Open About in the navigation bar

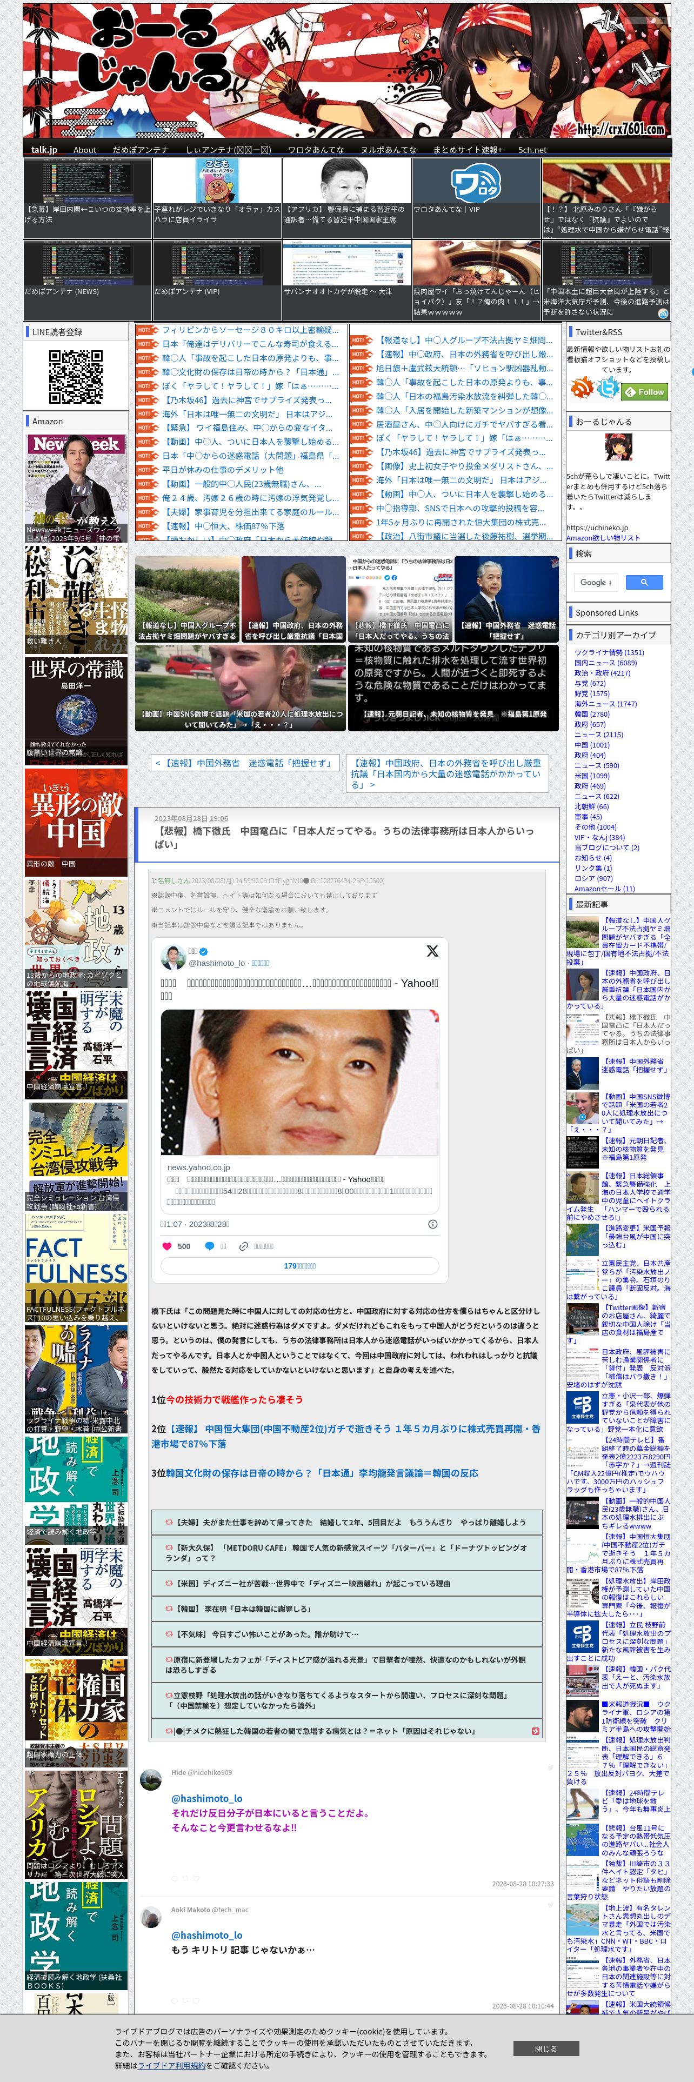(x=85, y=150)
